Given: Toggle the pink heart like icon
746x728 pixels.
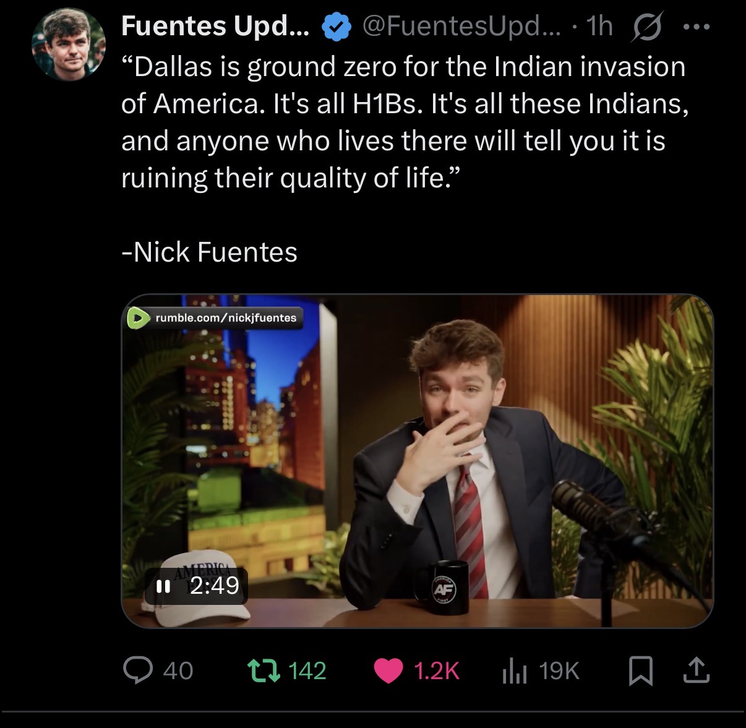Looking at the screenshot, I should point(389,671).
